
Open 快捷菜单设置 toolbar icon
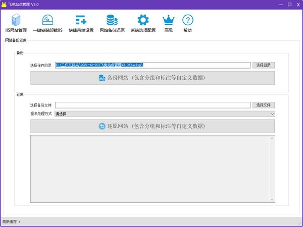(81, 23)
